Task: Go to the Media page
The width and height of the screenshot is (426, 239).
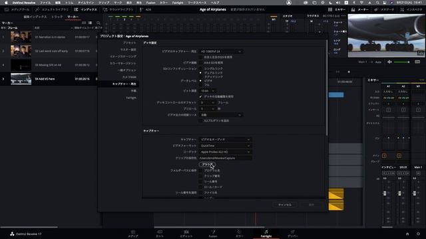Action: [x=133, y=234]
